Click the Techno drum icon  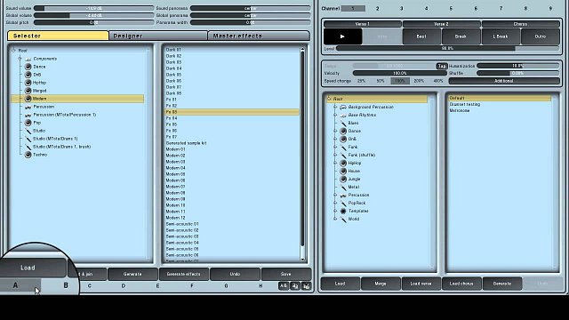[28, 155]
